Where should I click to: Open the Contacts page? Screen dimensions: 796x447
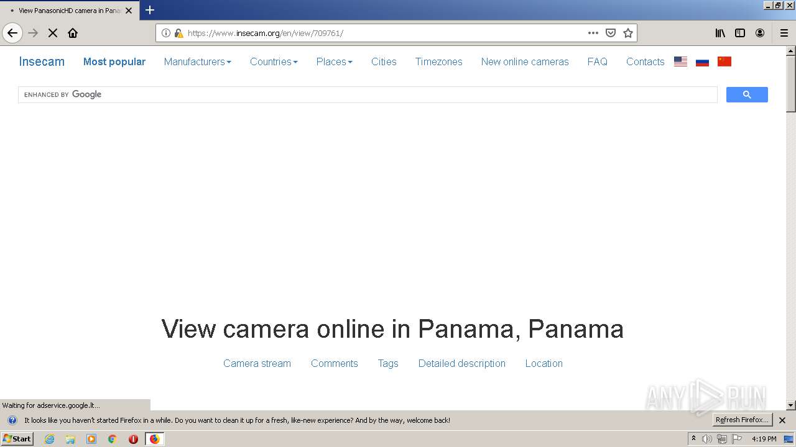(x=646, y=61)
